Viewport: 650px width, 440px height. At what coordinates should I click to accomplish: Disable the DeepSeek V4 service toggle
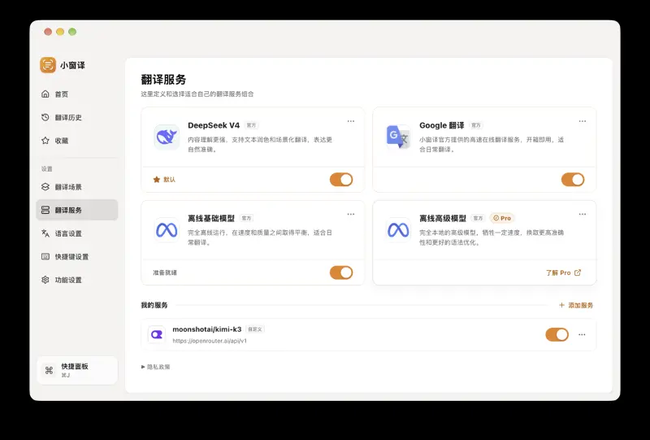tap(341, 180)
